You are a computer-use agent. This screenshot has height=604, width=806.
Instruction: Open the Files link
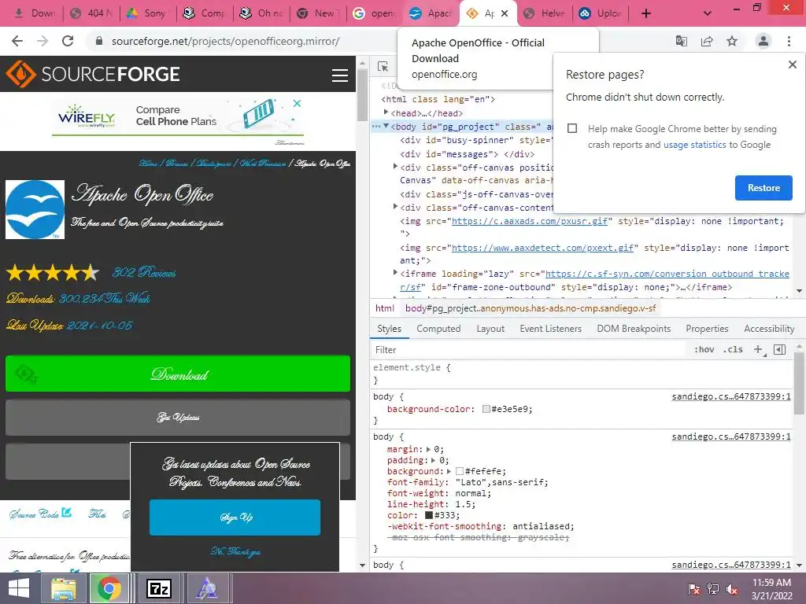(x=97, y=513)
